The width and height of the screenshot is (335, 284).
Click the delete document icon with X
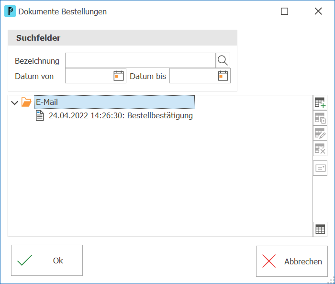[320, 148]
